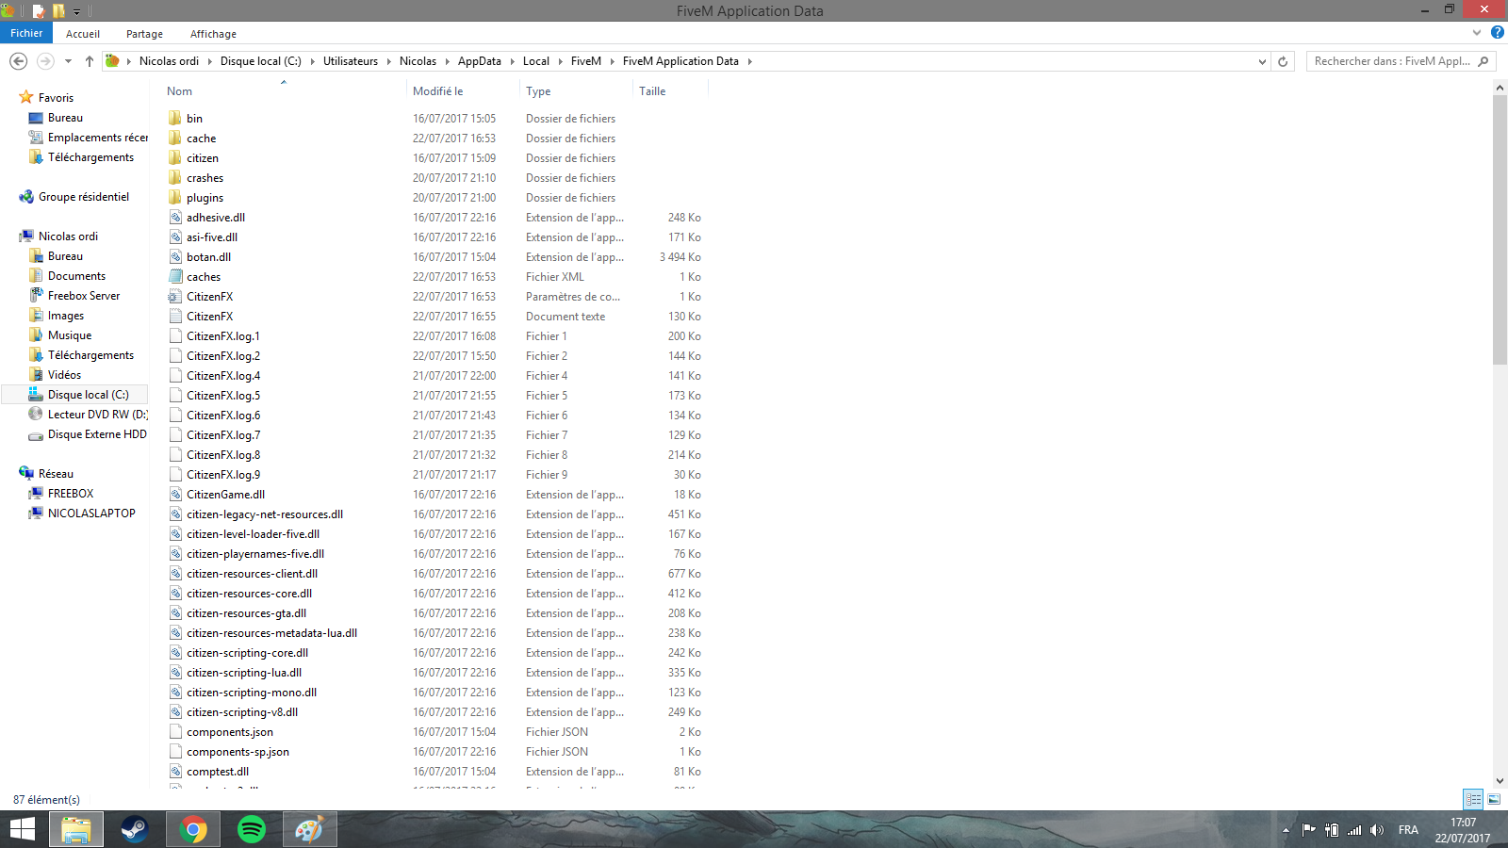Select the components.json file icon
The height and width of the screenshot is (848, 1508).
pyautogui.click(x=175, y=732)
